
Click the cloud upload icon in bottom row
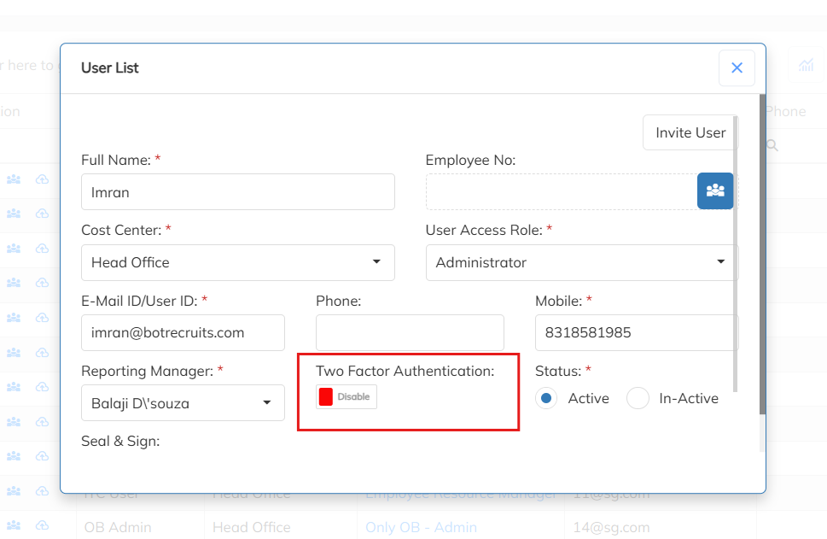click(x=42, y=525)
